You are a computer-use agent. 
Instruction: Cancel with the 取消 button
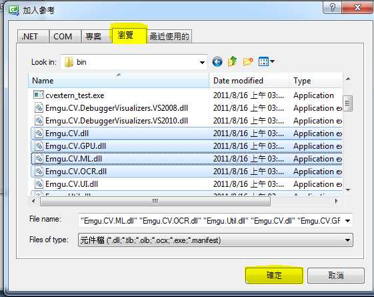coord(336,275)
